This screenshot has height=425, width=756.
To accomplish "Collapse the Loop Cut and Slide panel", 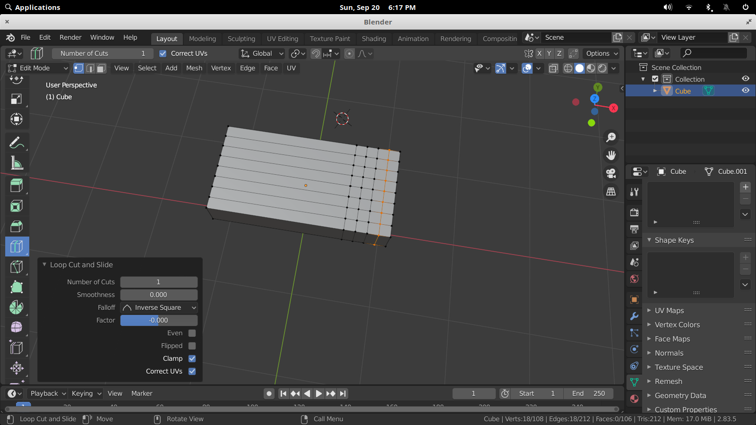I will [44, 264].
